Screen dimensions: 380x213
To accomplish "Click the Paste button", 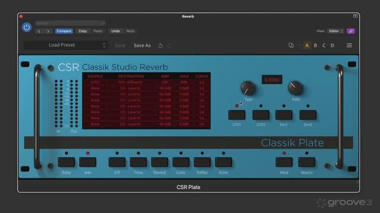I will click(98, 31).
